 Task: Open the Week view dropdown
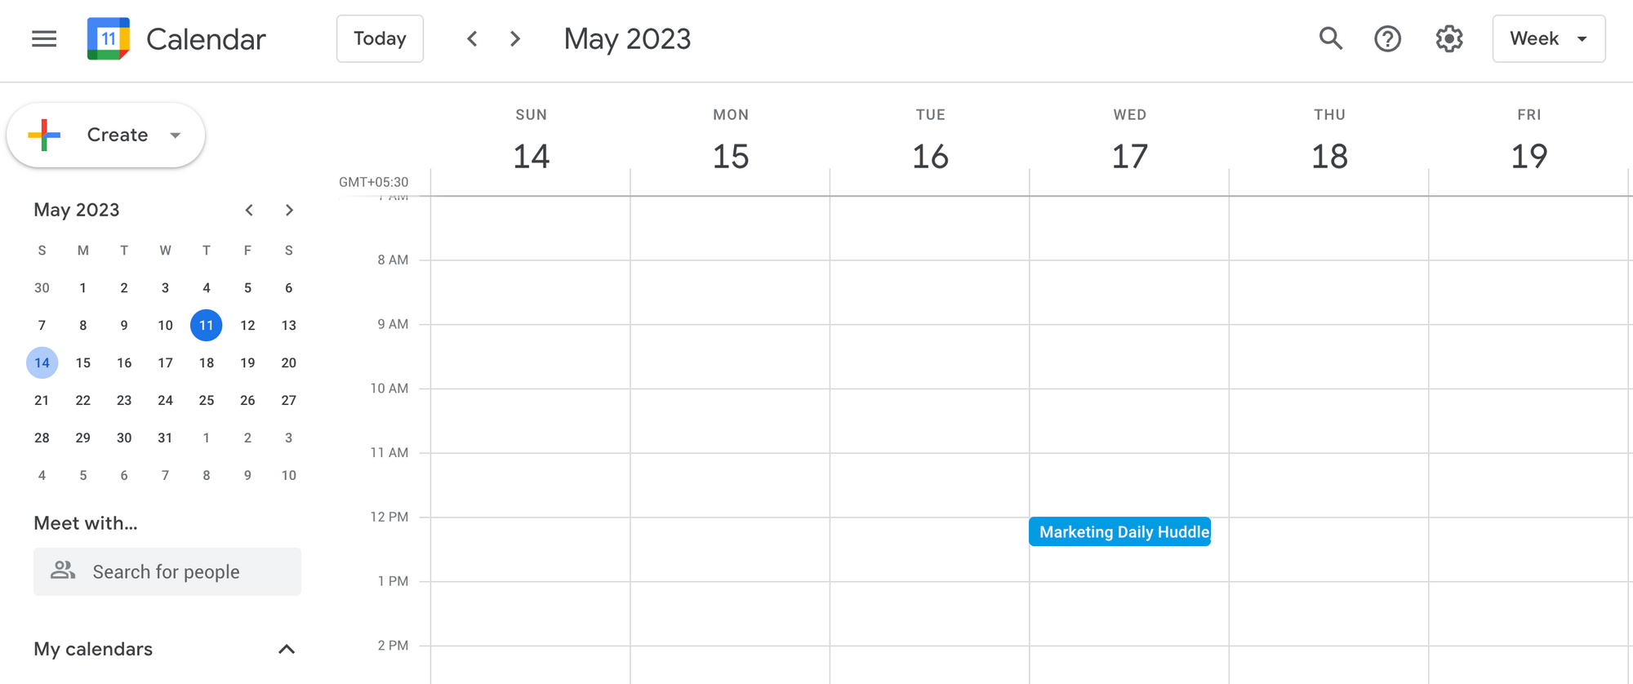point(1549,38)
